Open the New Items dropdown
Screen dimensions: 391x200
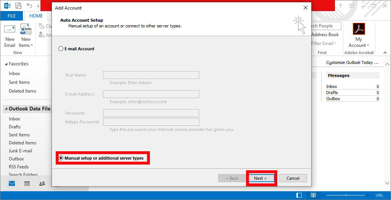click(26, 42)
